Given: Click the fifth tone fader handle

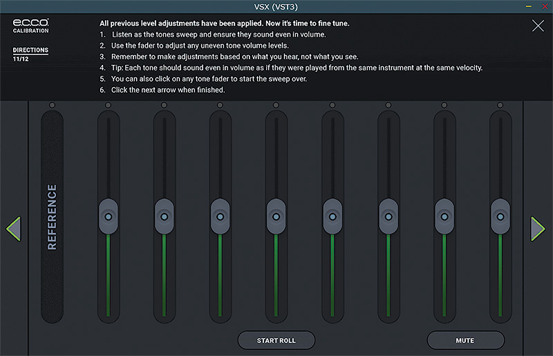Looking at the screenshot, I should [332, 216].
